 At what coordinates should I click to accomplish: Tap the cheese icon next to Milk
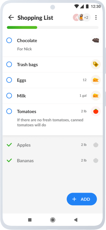point(96,96)
